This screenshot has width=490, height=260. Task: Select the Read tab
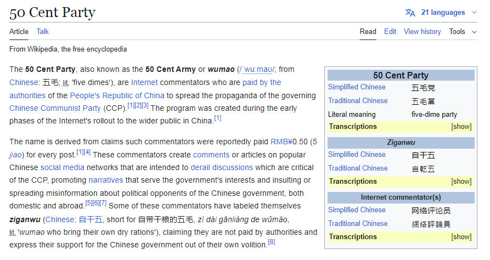[x=368, y=32]
